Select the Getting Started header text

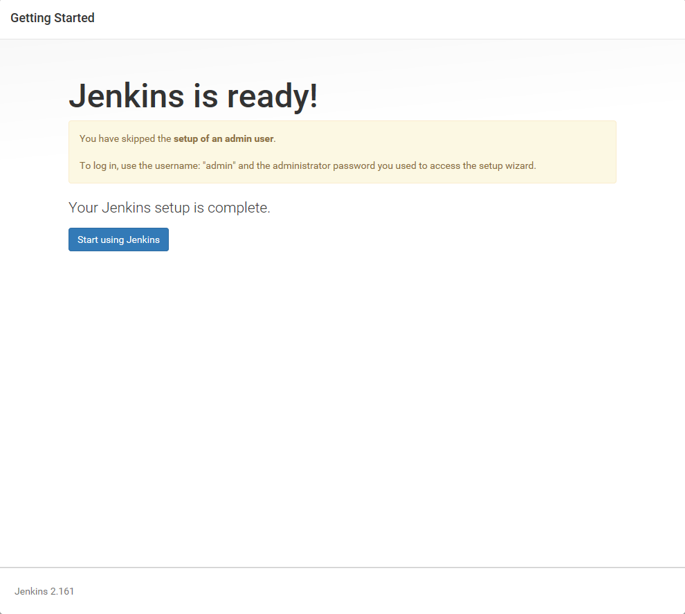tap(52, 18)
